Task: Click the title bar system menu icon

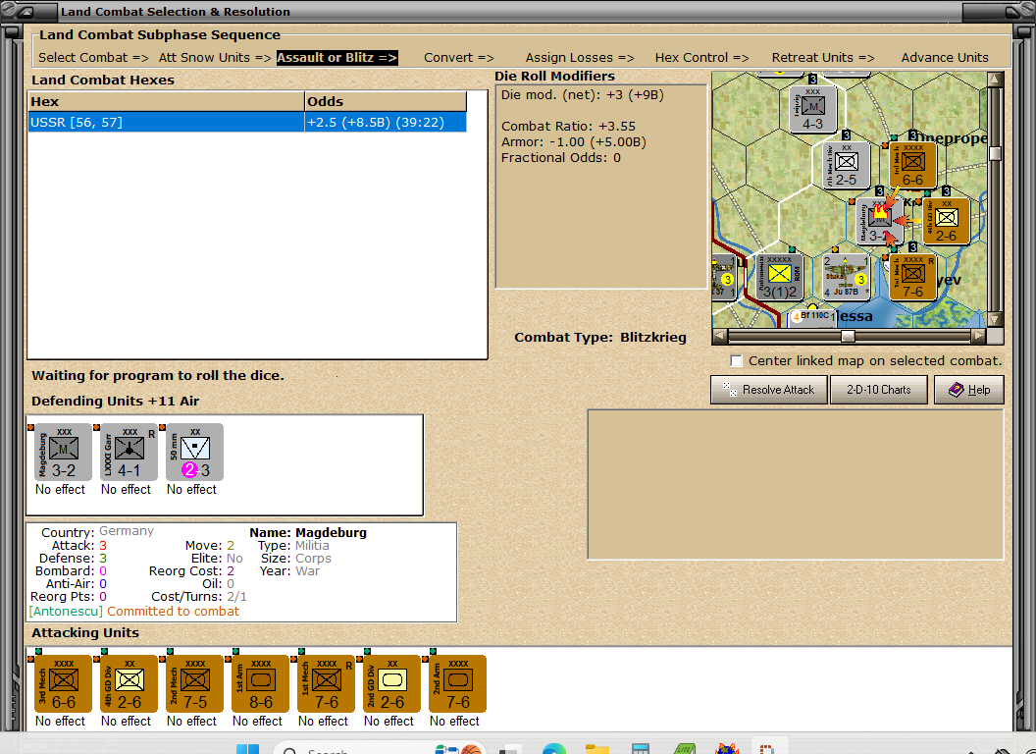Action: (26, 11)
